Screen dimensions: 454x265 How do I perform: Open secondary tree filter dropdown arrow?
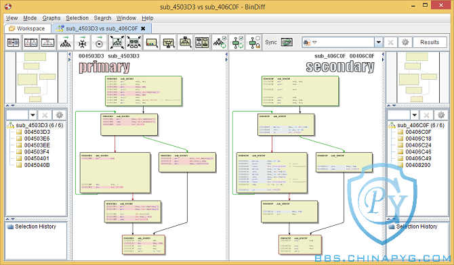coord(414,115)
